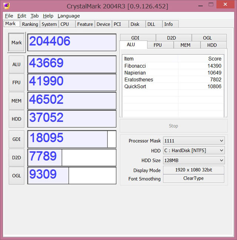
Task: Expand the HDD Size dropdown
Action: coord(194,160)
